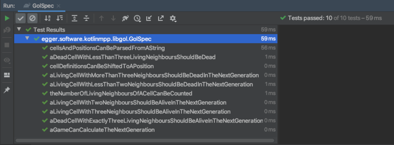
Task: Collapse the GolSpec class node
Action: tap(27, 39)
